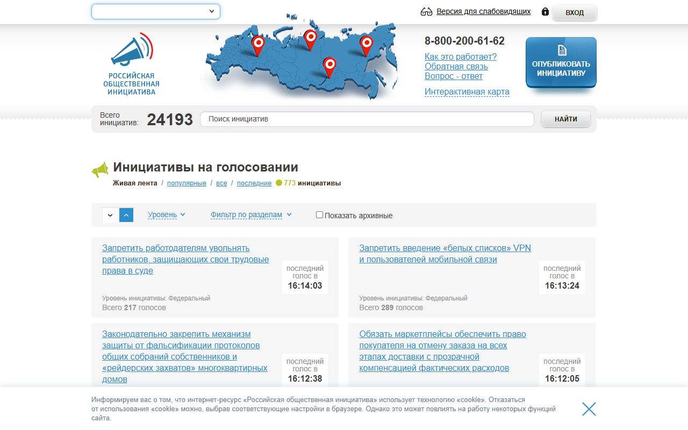
Task: Sort descending with the down arrow button
Action: coord(110,215)
